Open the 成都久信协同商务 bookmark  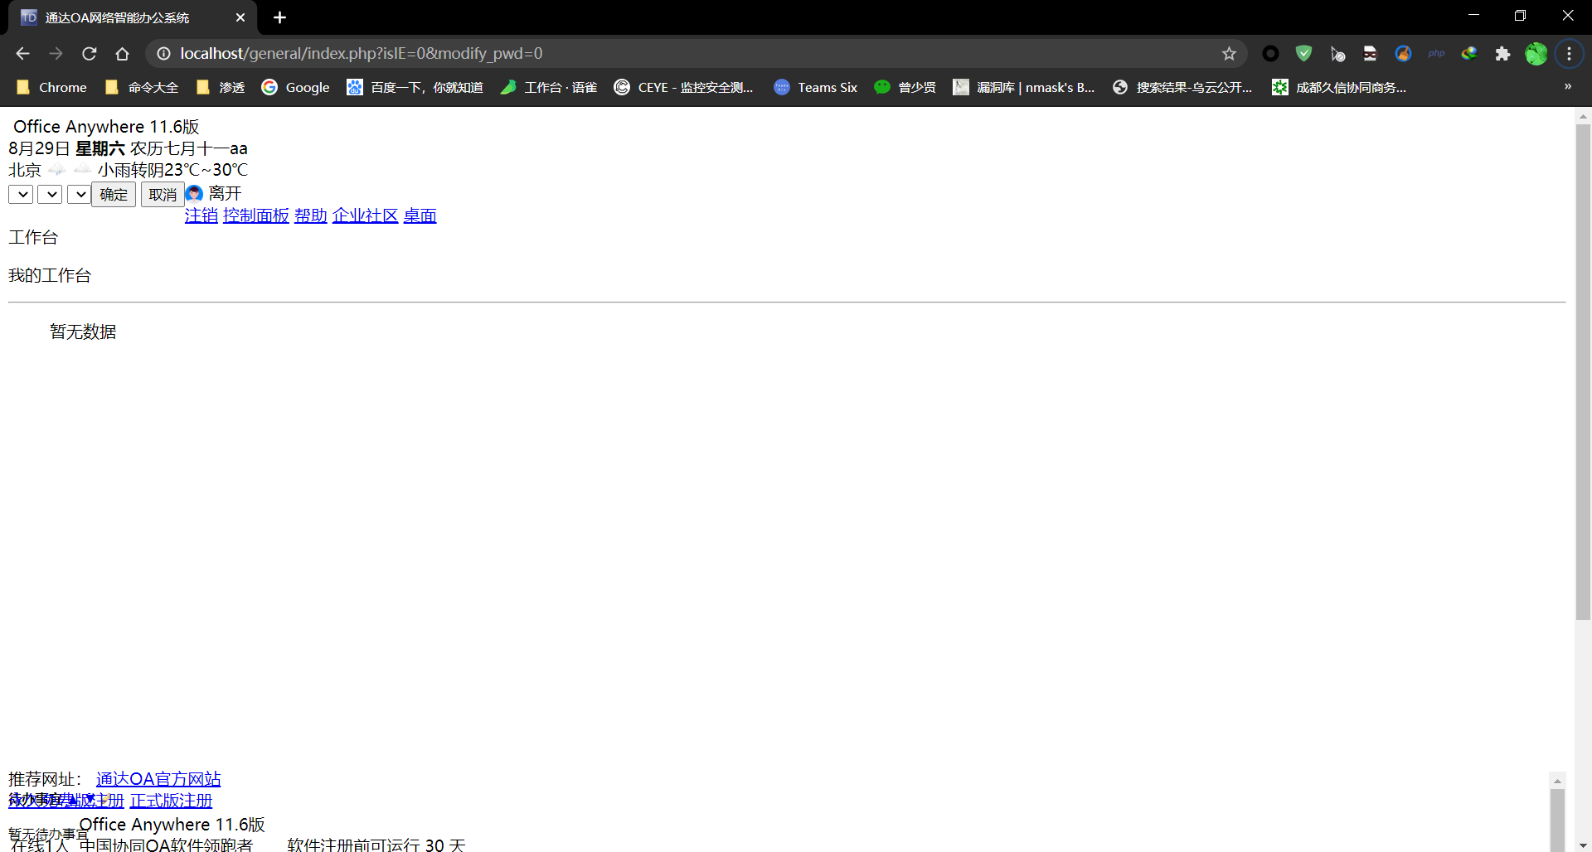[1339, 87]
